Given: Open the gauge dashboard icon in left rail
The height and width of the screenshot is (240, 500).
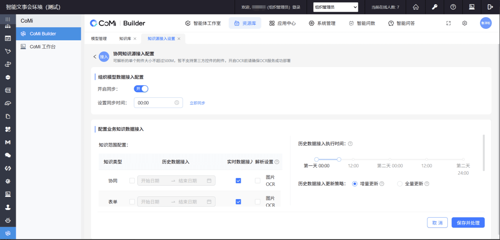Looking at the screenshot, I should click(x=8, y=103).
